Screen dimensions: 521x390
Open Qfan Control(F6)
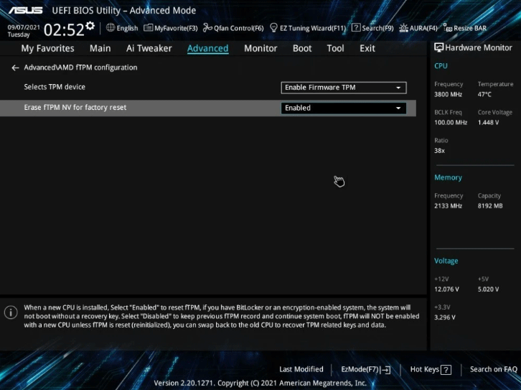click(x=233, y=28)
